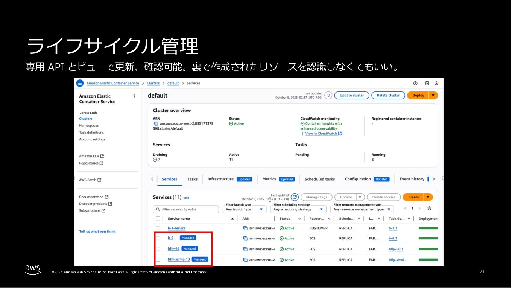Click the Update cluster button
Viewport: 512px width, 288px height.
tap(352, 96)
